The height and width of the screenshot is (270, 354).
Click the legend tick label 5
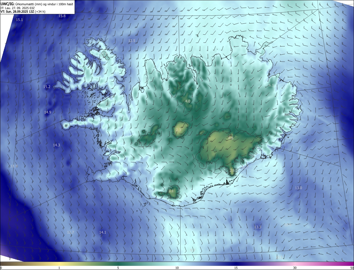click(118, 268)
